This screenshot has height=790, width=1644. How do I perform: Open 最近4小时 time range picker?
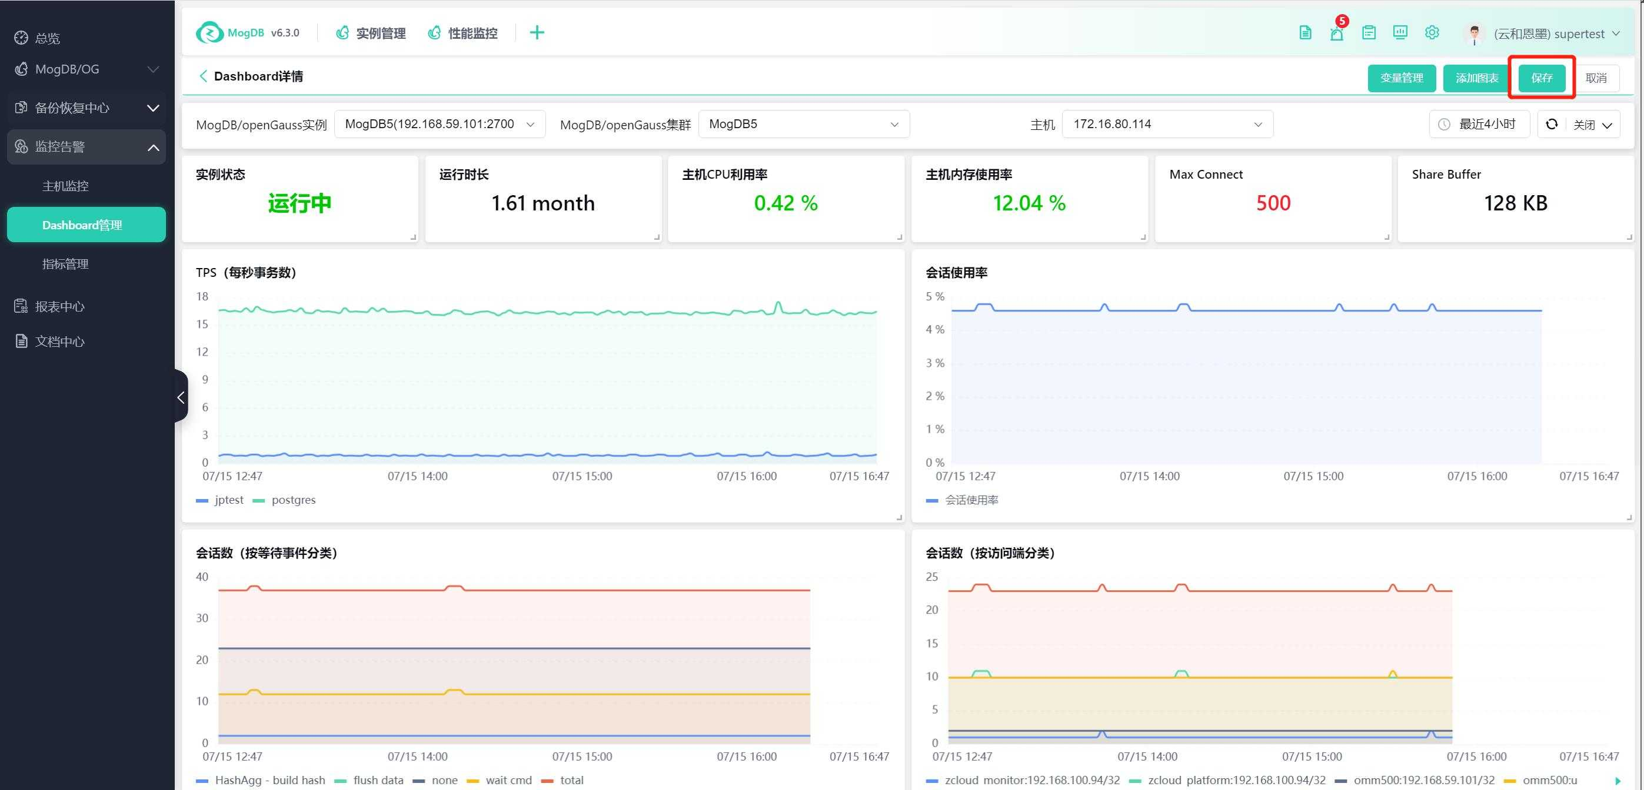point(1479,125)
